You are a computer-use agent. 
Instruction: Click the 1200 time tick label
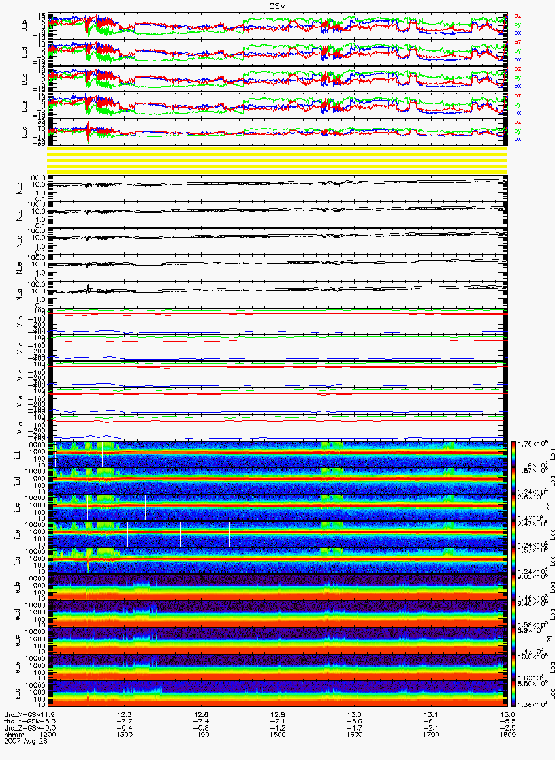48,735
